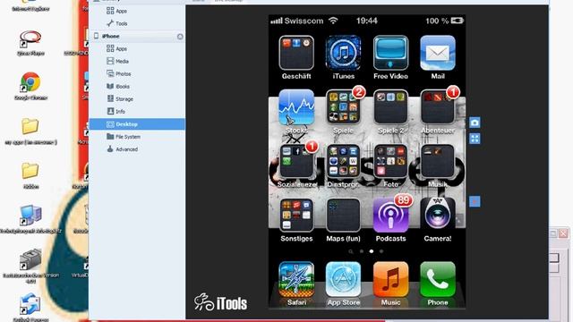Open the Spiele 2 folder
This screenshot has width=573, height=322.
390,107
